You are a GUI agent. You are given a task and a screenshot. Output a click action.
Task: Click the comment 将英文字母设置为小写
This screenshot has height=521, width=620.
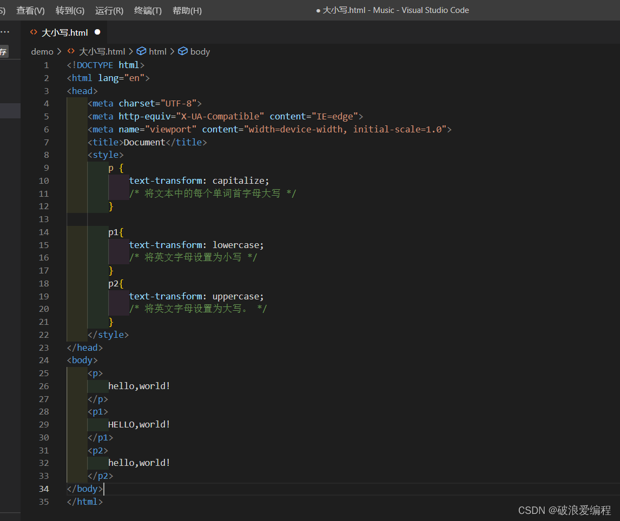tap(193, 258)
